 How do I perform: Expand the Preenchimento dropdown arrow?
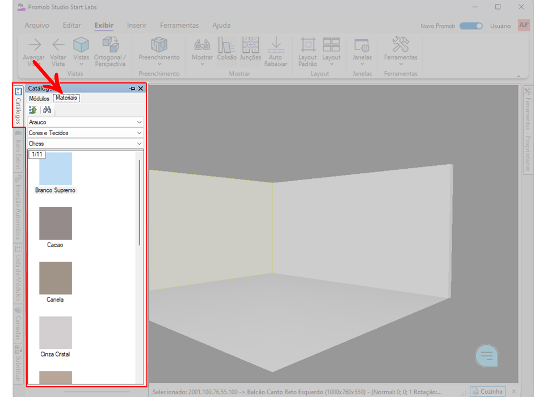click(159, 64)
